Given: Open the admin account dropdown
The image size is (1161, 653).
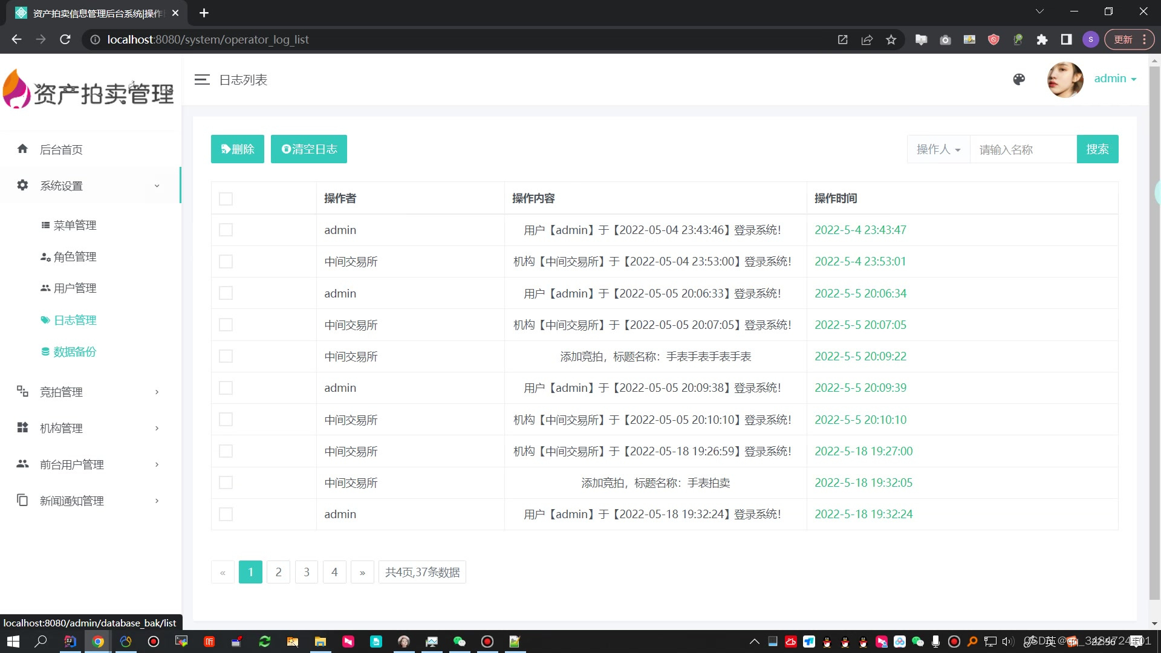Looking at the screenshot, I should click(x=1115, y=79).
